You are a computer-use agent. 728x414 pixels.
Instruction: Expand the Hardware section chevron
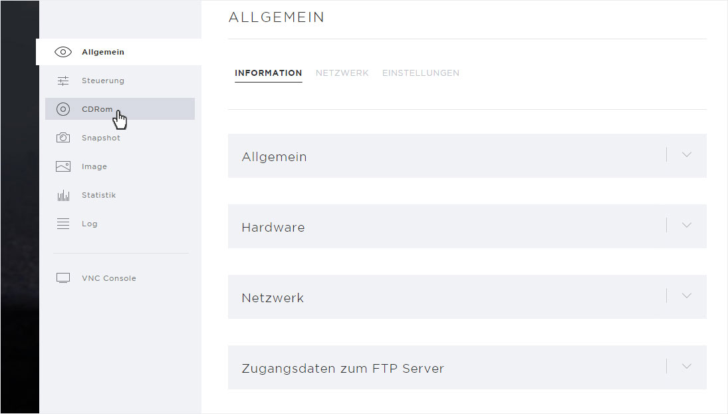tap(687, 226)
